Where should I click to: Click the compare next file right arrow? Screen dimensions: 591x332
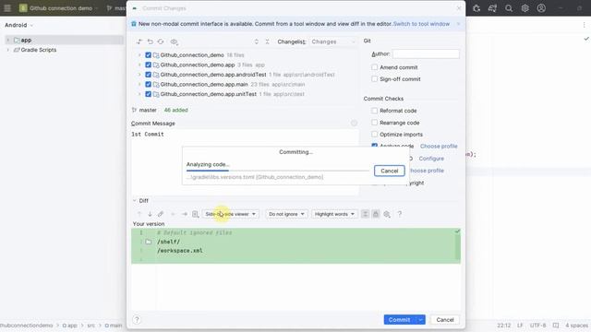click(x=185, y=214)
